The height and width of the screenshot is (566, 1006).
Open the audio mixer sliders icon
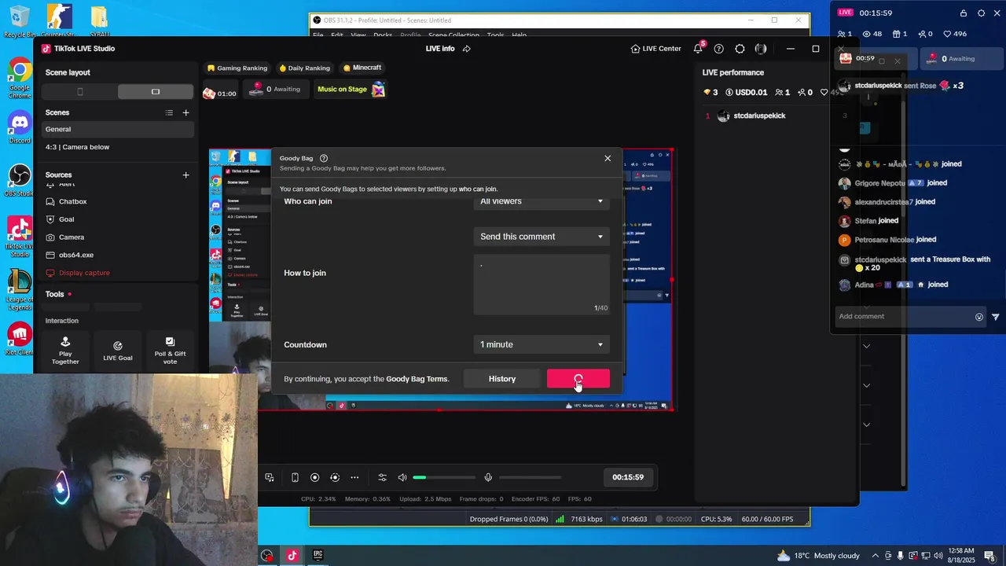point(383,477)
